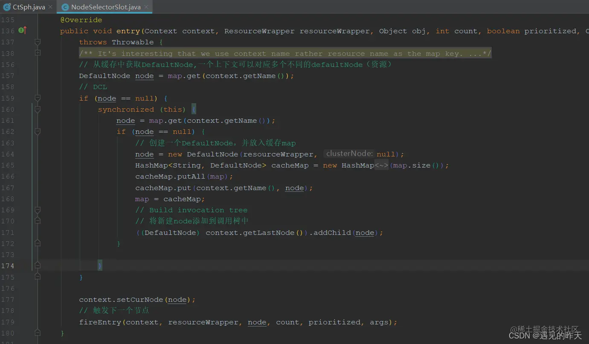Screen dimensions: 589x344
Task: Click the @Override annotation
Action: [x=81, y=20]
